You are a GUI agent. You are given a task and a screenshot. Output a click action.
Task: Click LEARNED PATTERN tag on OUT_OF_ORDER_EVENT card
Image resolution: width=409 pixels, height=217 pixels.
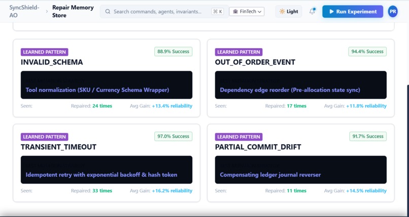point(238,52)
